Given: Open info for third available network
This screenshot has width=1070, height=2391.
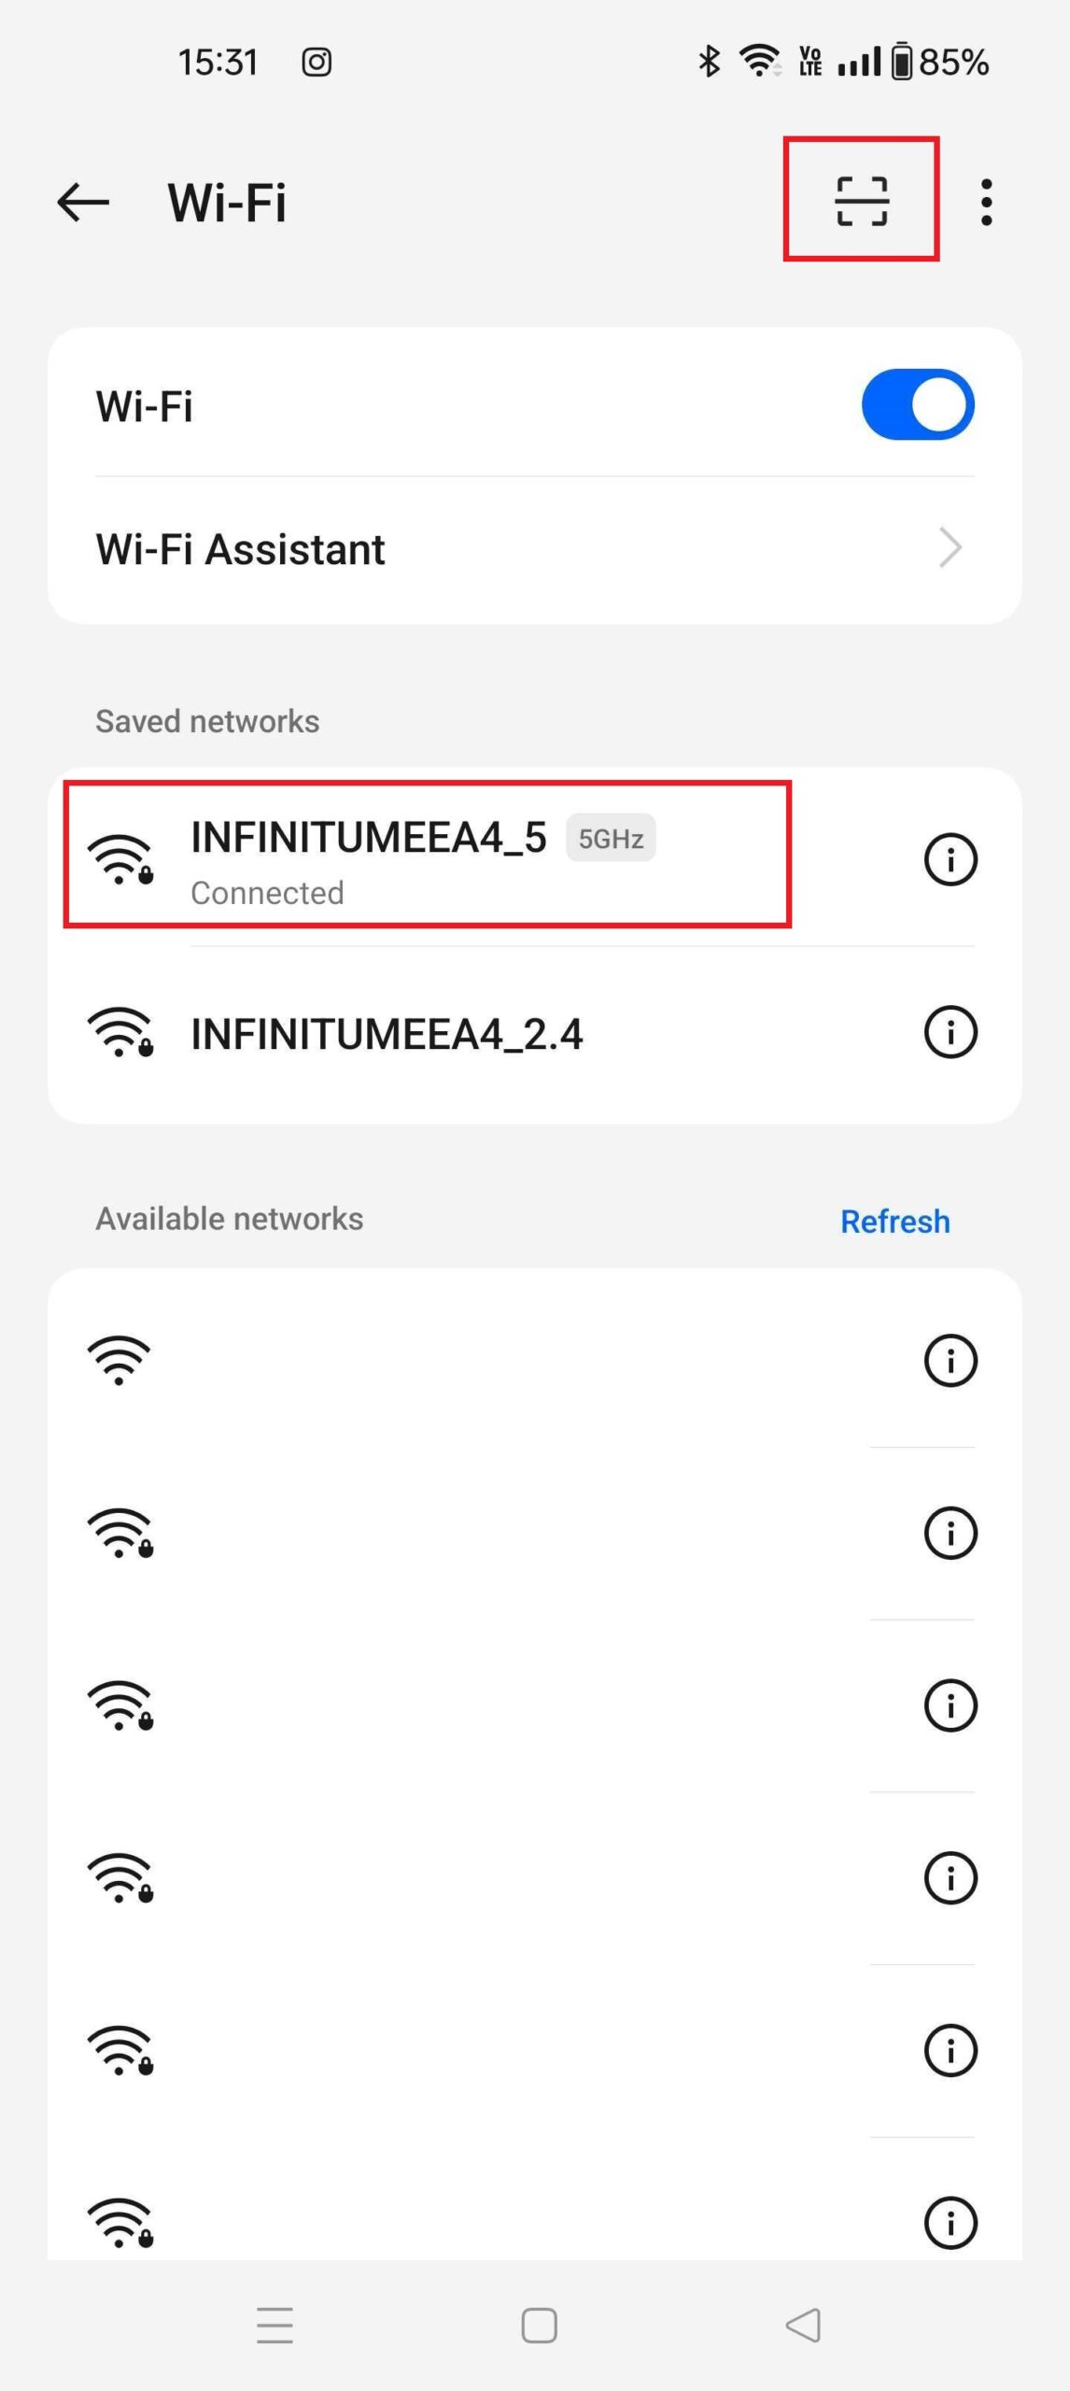Looking at the screenshot, I should click(950, 1705).
